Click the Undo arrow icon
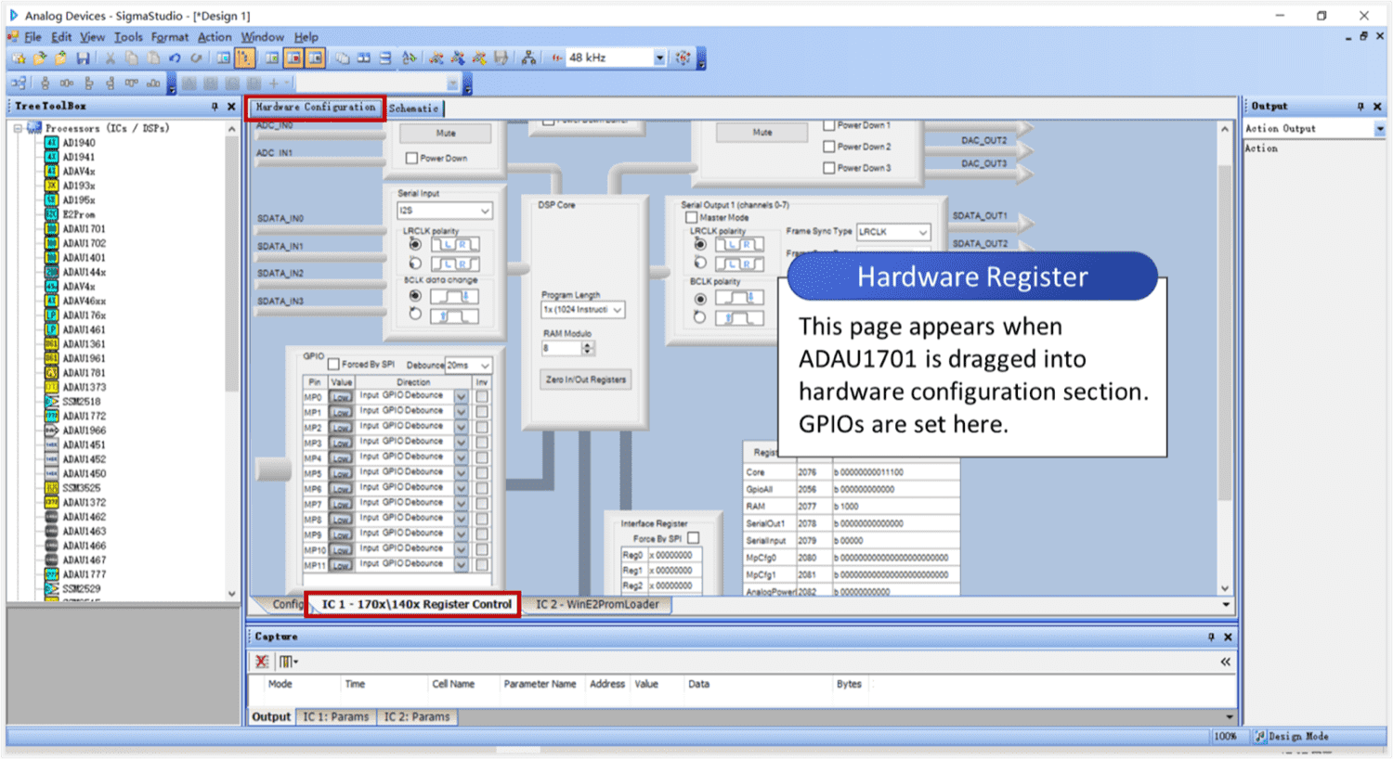This screenshot has height=759, width=1393. (175, 58)
